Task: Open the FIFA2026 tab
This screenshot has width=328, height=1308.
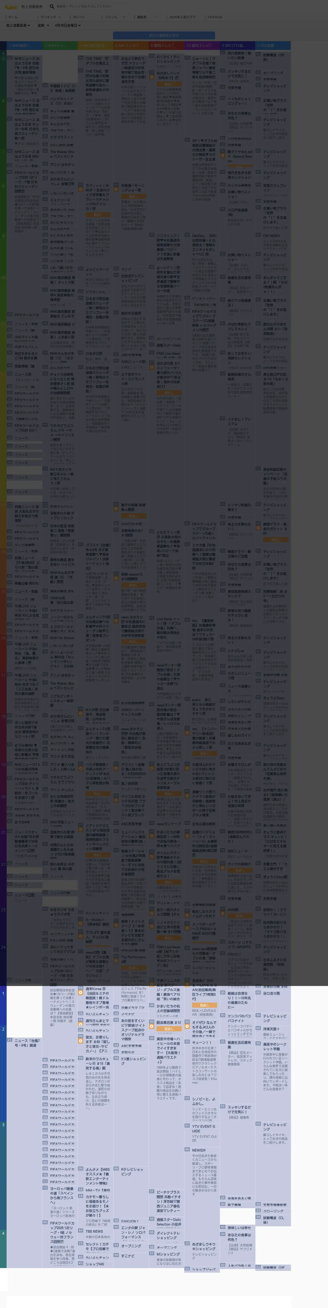Action: pos(215,17)
